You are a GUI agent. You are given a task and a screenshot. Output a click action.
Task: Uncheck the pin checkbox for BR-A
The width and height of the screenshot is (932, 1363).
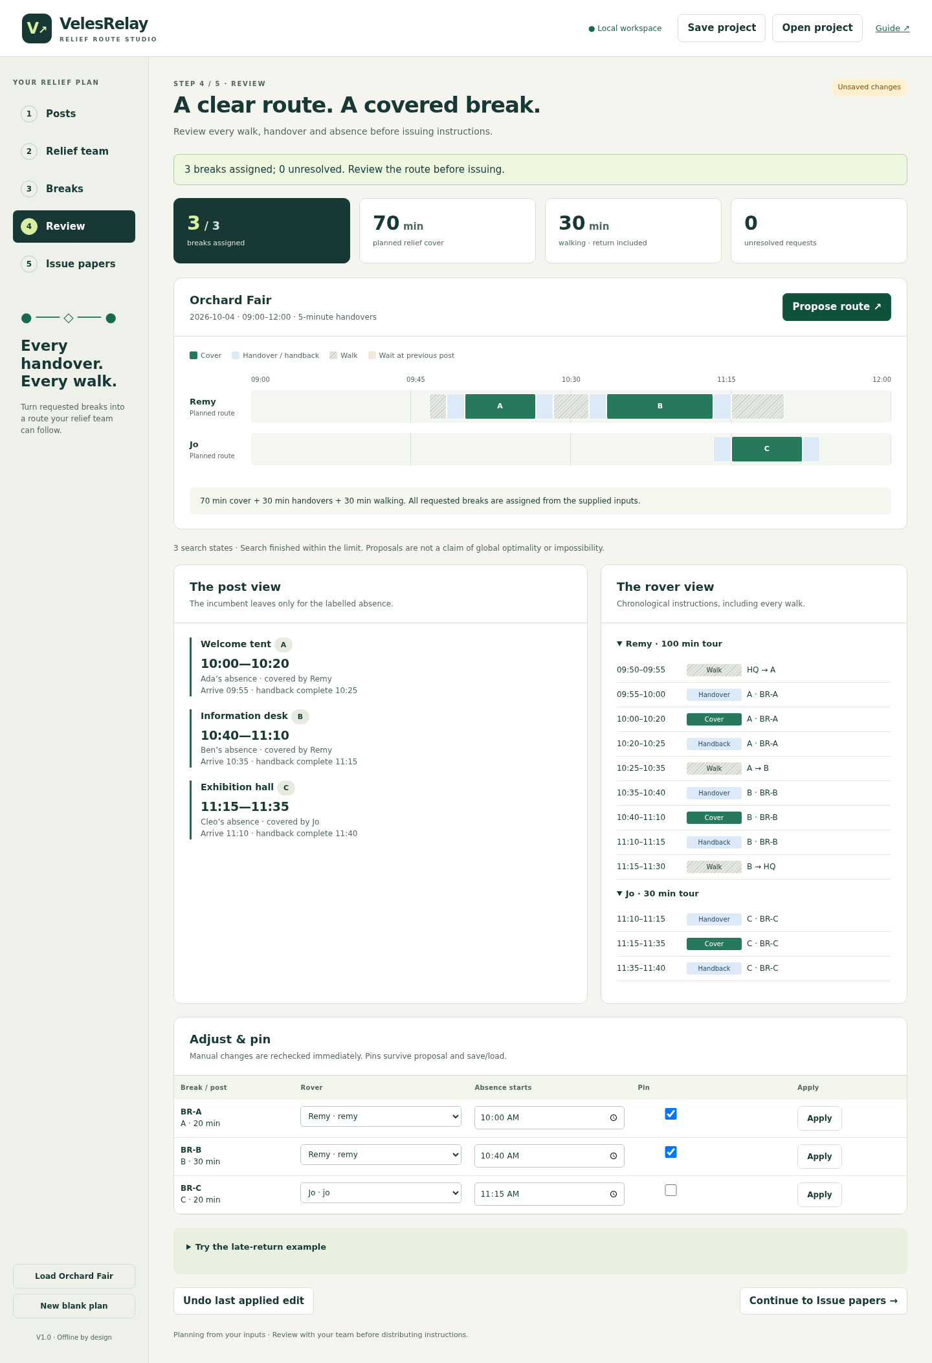[671, 1114]
